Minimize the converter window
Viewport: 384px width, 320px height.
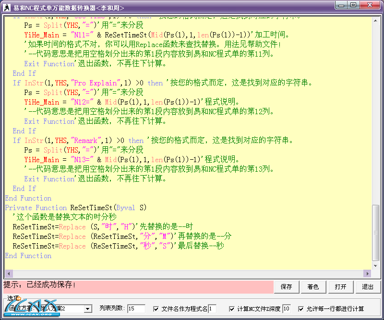(341, 5)
